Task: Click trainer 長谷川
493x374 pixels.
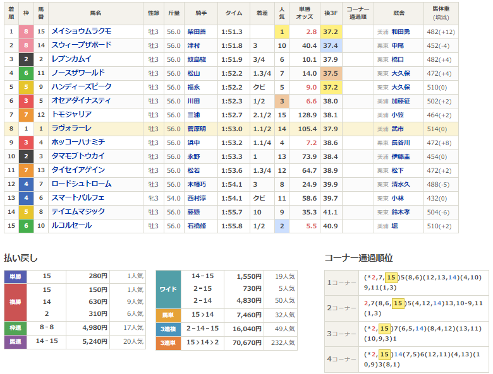Action: coord(401,143)
